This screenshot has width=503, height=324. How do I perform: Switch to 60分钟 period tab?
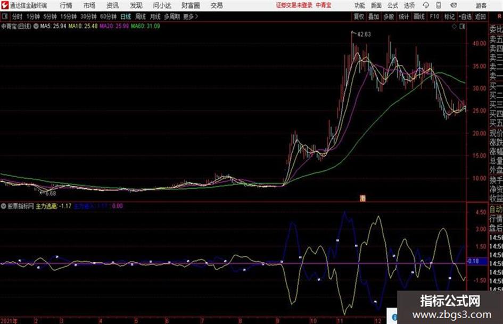(x=108, y=16)
